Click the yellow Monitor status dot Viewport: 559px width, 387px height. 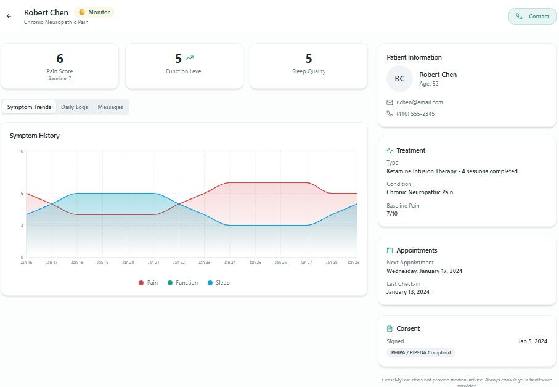[x=82, y=12]
